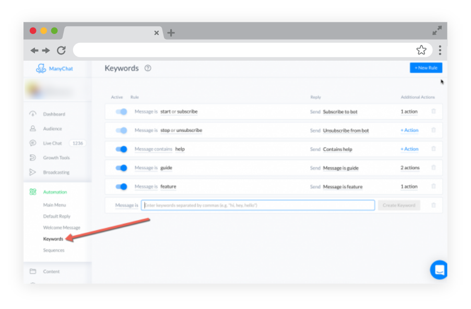The width and height of the screenshot is (471, 309).
Task: Close the current browser tab
Action: coord(156,33)
